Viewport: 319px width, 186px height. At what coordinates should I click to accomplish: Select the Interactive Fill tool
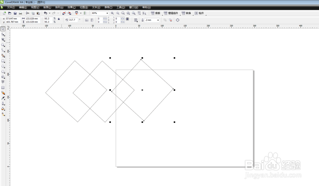pos(3,114)
